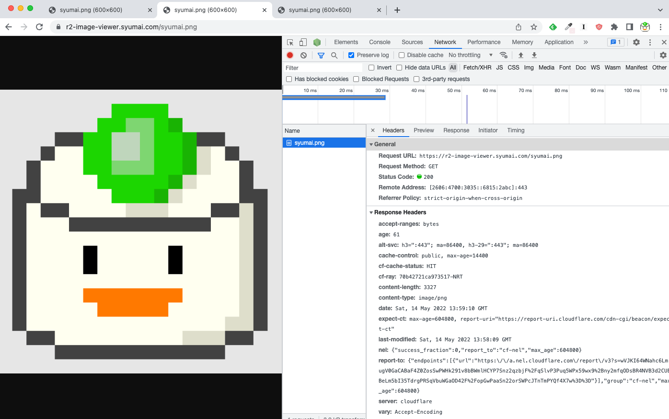Uncheck the Preserve log checkbox
669x419 pixels.
[x=351, y=55]
